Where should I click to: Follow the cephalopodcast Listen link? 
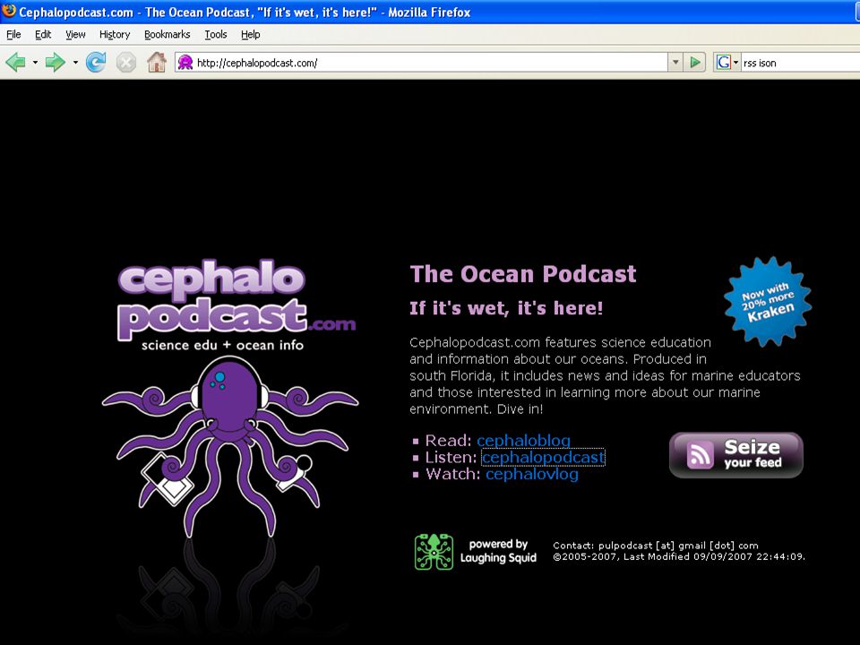click(x=543, y=458)
